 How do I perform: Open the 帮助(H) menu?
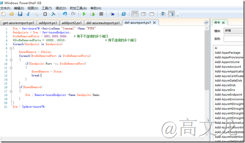[96, 8]
